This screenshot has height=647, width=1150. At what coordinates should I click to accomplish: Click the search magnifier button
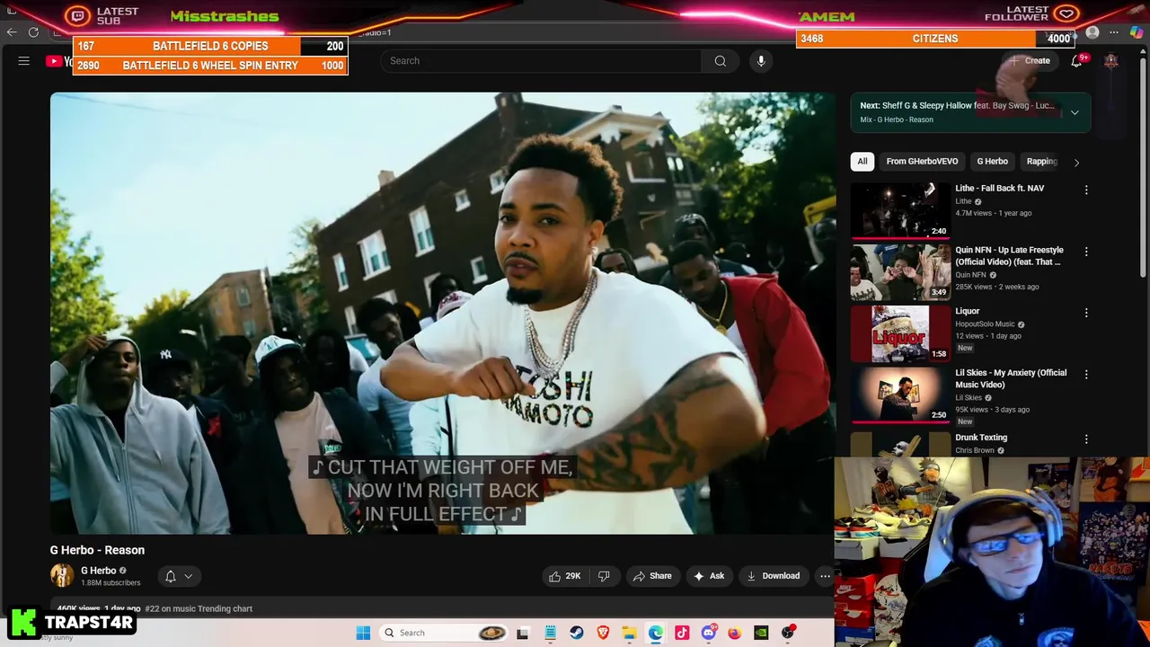720,61
